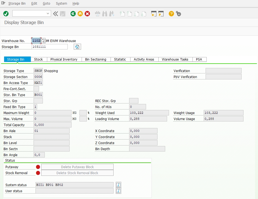Screen dimensions: 258x199
Task: Click the red Putaway status indicator
Action: coord(38,167)
